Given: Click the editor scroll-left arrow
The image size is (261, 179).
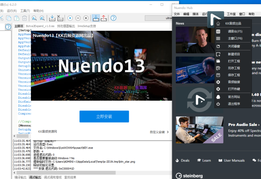Looking at the screenshot, I should click(14, 136).
